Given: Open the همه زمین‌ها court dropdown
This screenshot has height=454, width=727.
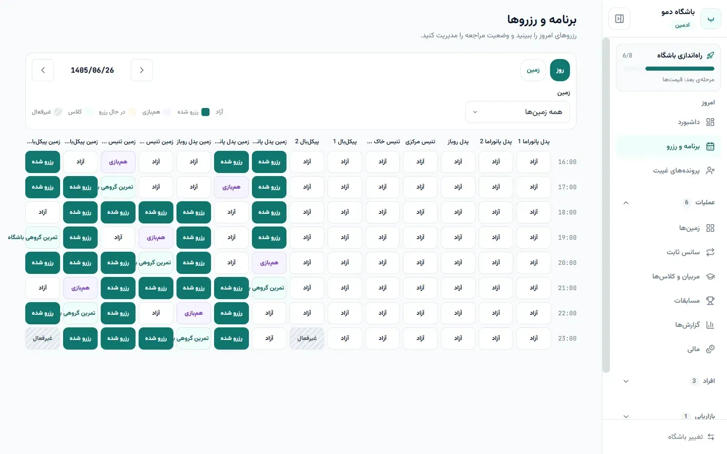Looking at the screenshot, I should tap(517, 112).
